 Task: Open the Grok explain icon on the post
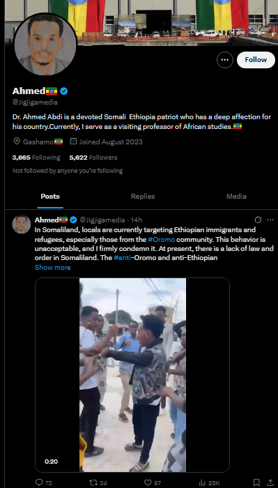[x=258, y=220]
